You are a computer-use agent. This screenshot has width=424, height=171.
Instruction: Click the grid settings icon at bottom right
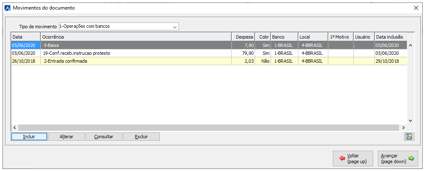pos(408,137)
